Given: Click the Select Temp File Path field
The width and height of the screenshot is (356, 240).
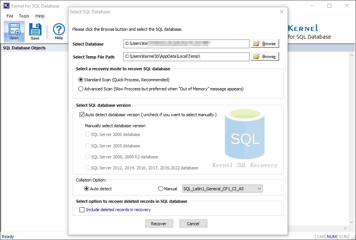Looking at the screenshot, I should pos(186,57).
